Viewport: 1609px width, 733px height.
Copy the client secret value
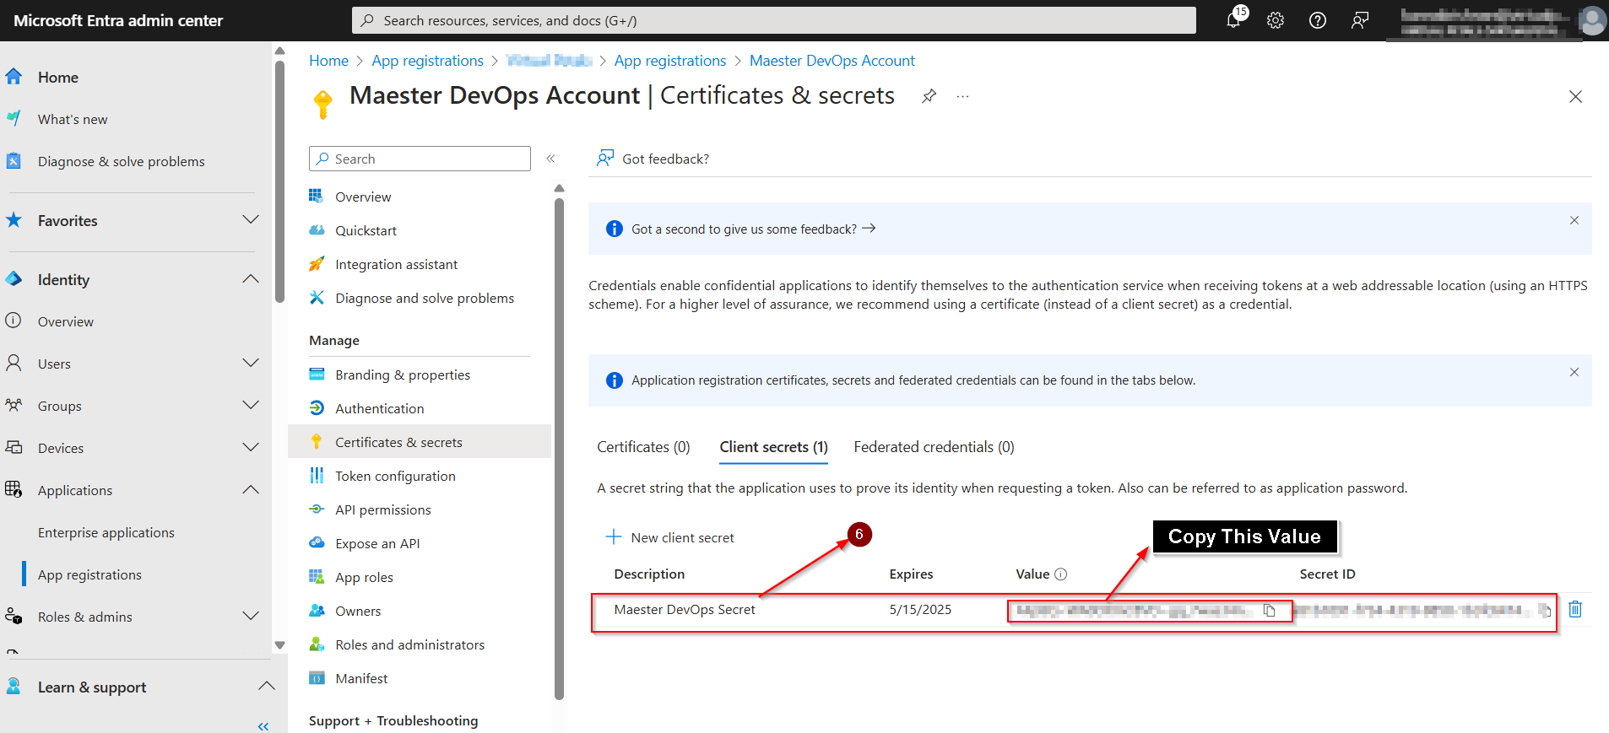pos(1269,611)
